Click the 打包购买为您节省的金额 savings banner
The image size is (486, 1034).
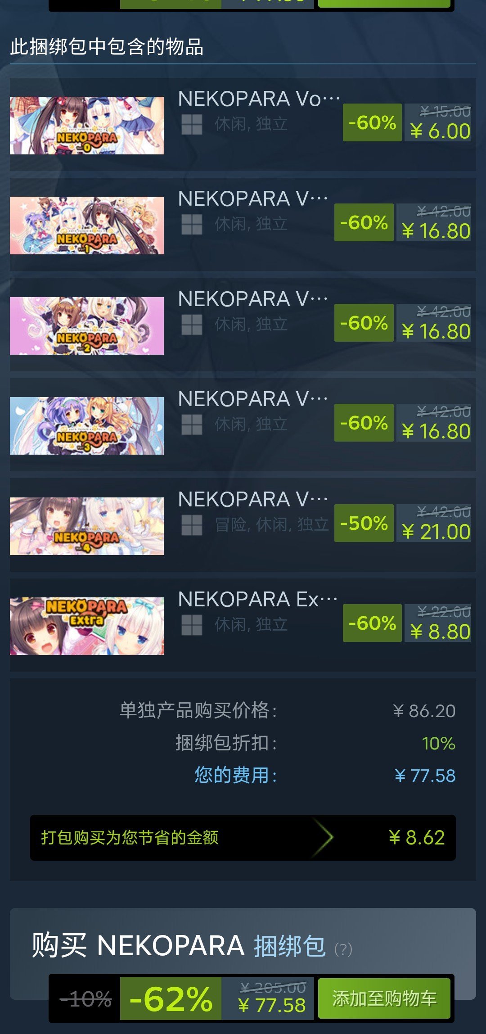pyautogui.click(x=243, y=838)
